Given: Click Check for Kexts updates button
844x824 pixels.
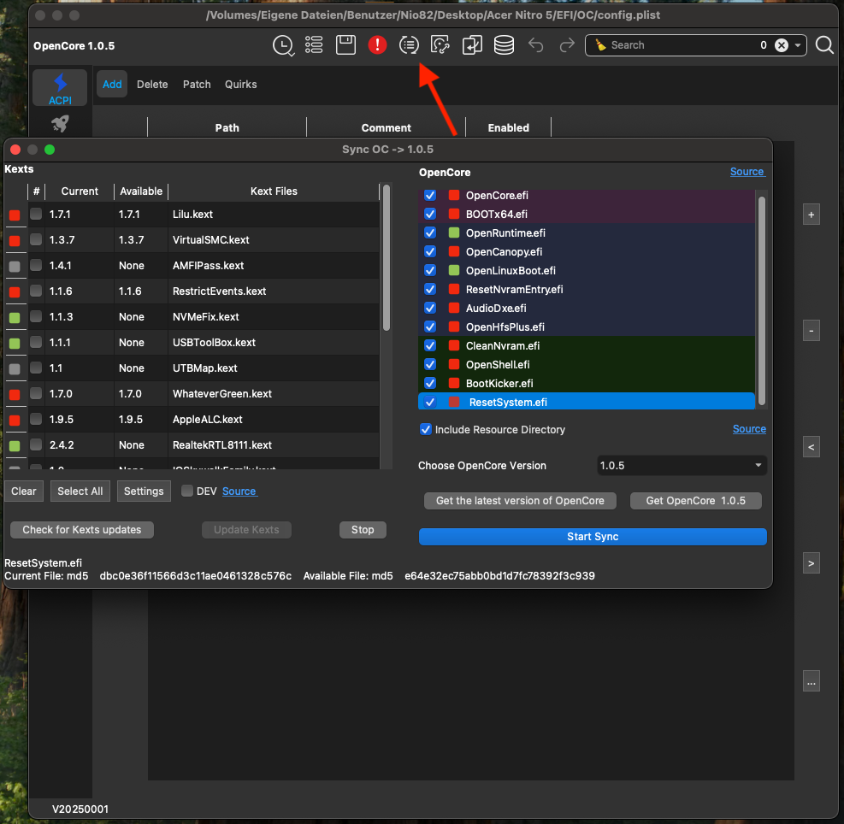Looking at the screenshot, I should (82, 530).
